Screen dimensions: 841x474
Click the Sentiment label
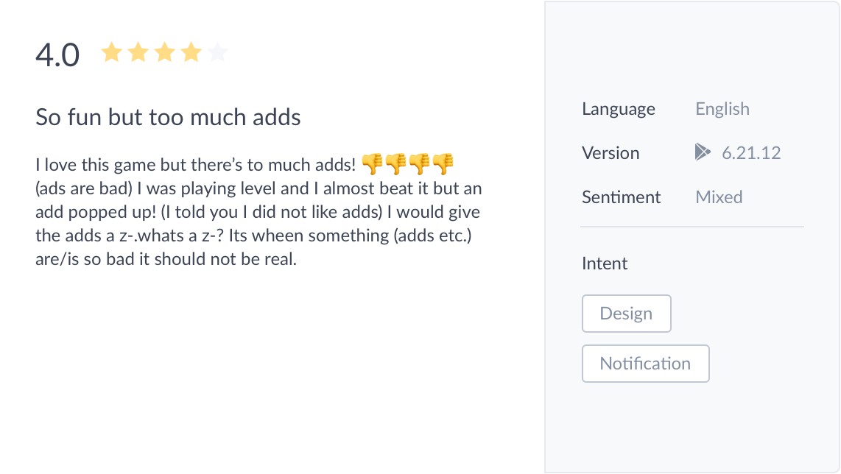621,197
